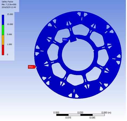Click the 0 legend minimum value

(x=7, y=54)
